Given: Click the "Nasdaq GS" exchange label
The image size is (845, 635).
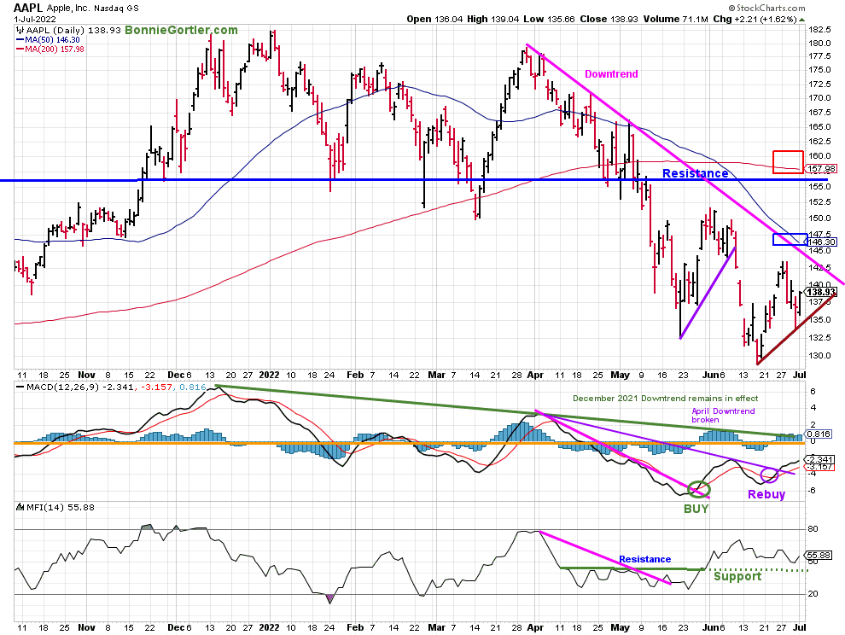Looking at the screenshot, I should [x=116, y=8].
